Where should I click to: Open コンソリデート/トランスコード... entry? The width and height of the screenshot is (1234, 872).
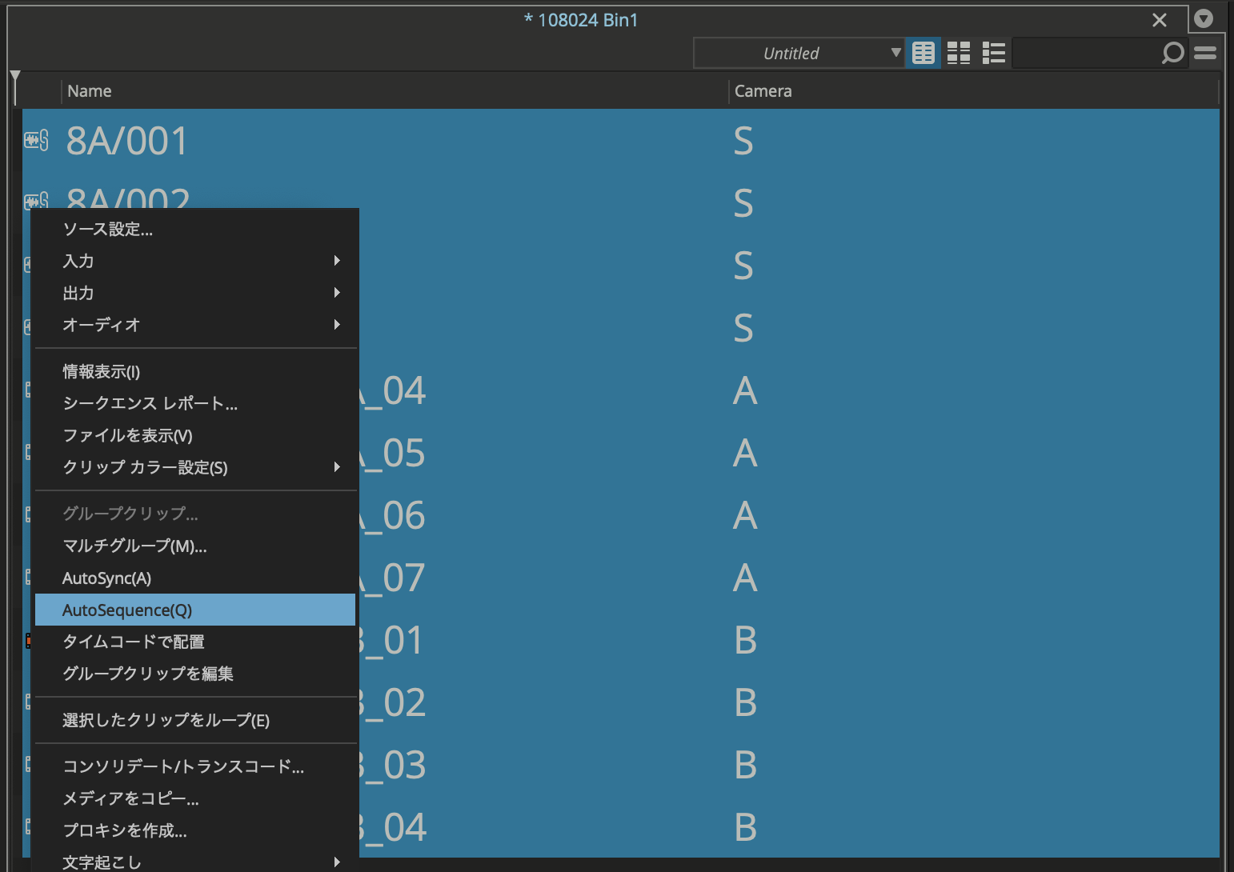195,766
